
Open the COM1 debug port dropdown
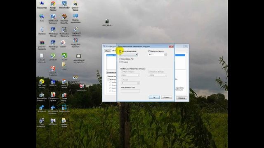pyautogui.click(x=130, y=75)
